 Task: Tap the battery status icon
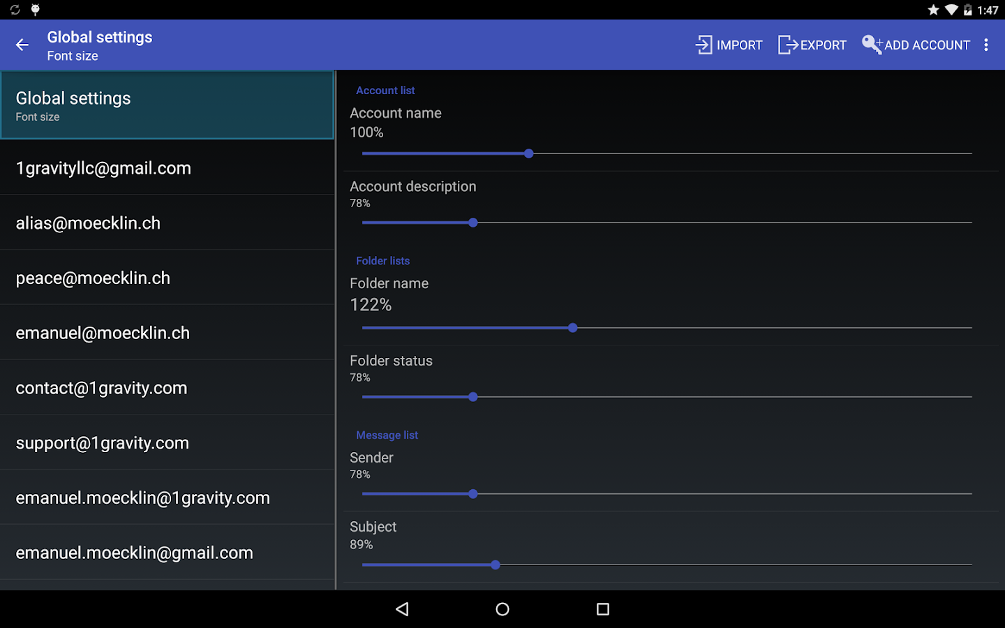pyautogui.click(x=967, y=10)
